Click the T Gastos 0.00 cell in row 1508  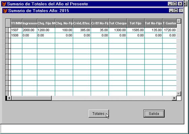click(169, 35)
